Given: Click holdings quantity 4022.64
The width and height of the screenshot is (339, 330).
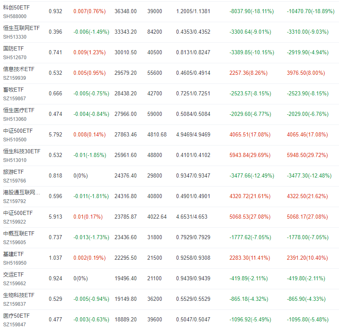Looking at the screenshot, I should pyautogui.click(x=157, y=217).
